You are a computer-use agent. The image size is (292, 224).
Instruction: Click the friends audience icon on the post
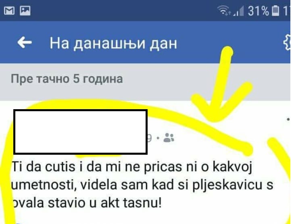click(x=169, y=138)
